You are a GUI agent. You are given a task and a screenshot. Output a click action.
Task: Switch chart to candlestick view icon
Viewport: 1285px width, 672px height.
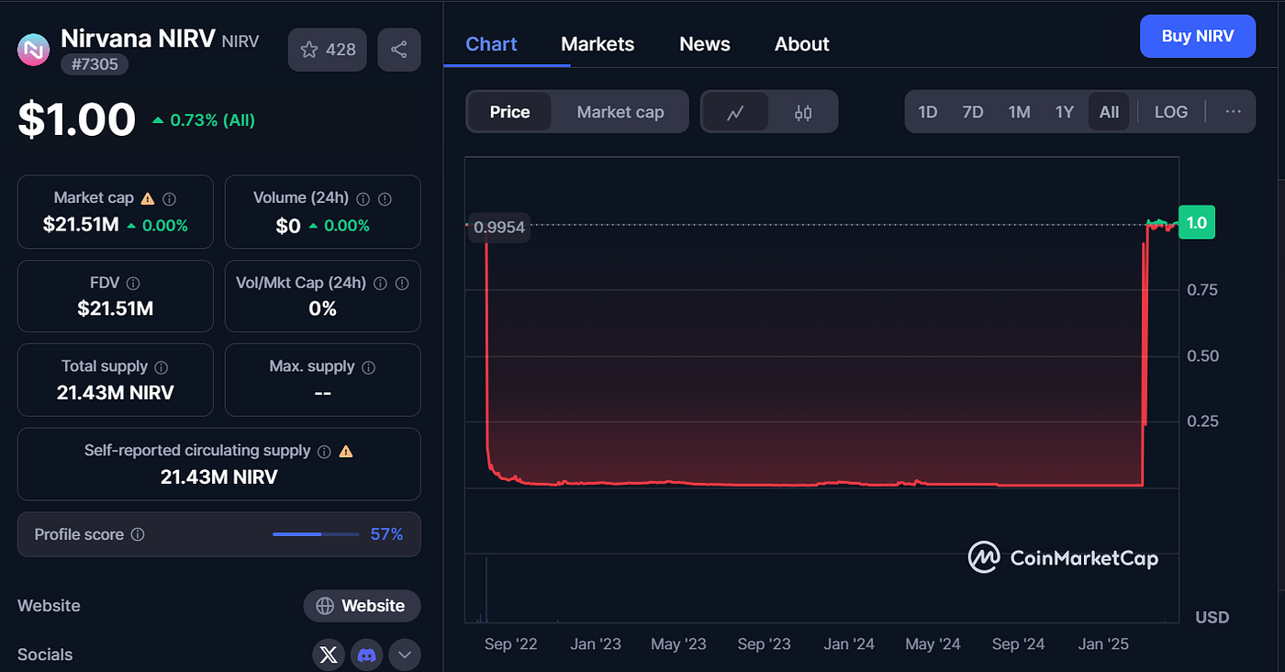pyautogui.click(x=803, y=112)
